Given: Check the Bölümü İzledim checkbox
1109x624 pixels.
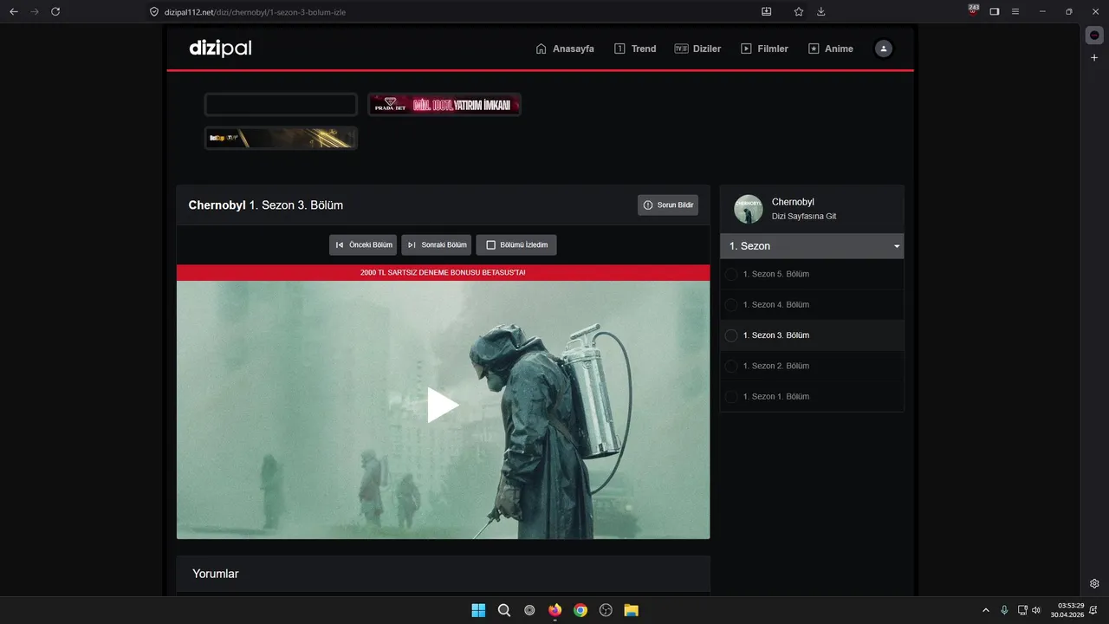Looking at the screenshot, I should pyautogui.click(x=490, y=245).
